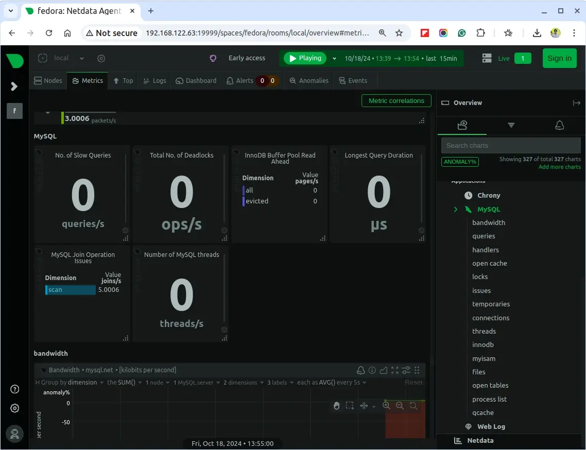Click the Early access lightbulb icon
Screen dimensions: 586x450
pyautogui.click(x=213, y=58)
